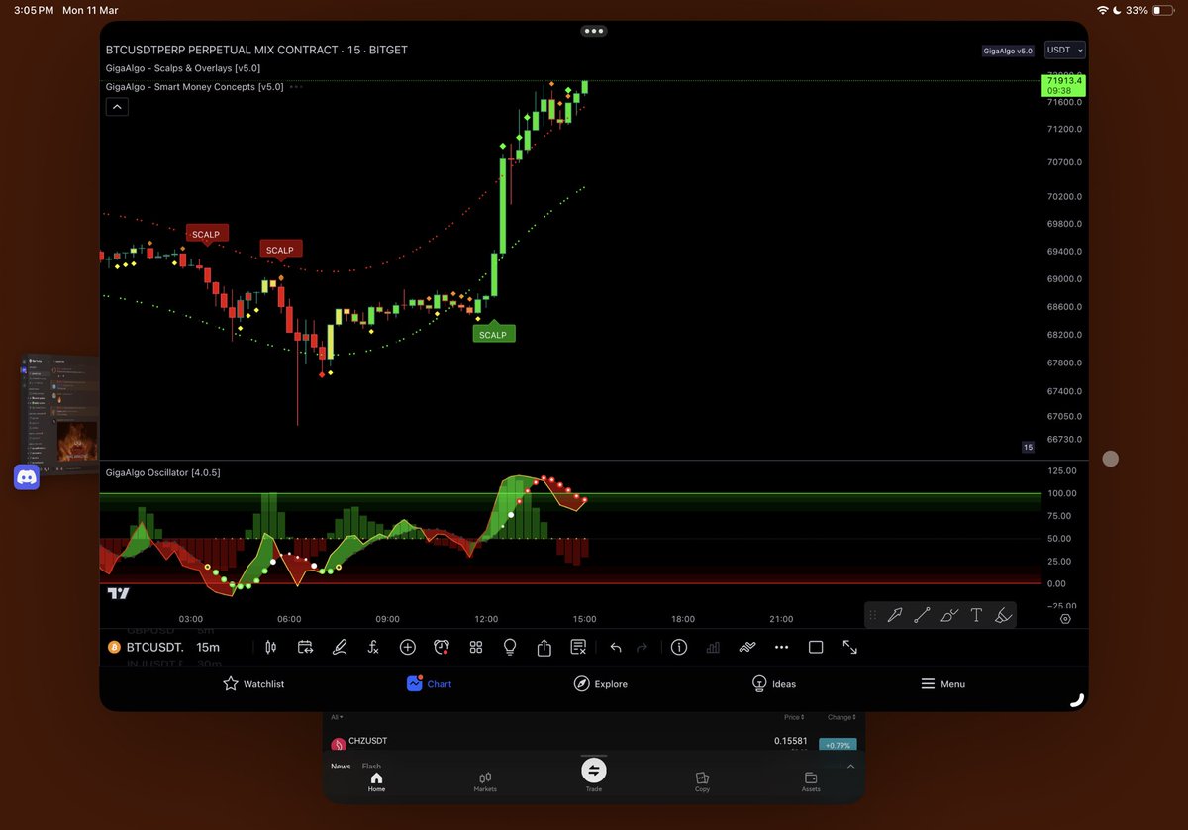
Task: Open the candlestick chart type selector
Action: [x=271, y=647]
